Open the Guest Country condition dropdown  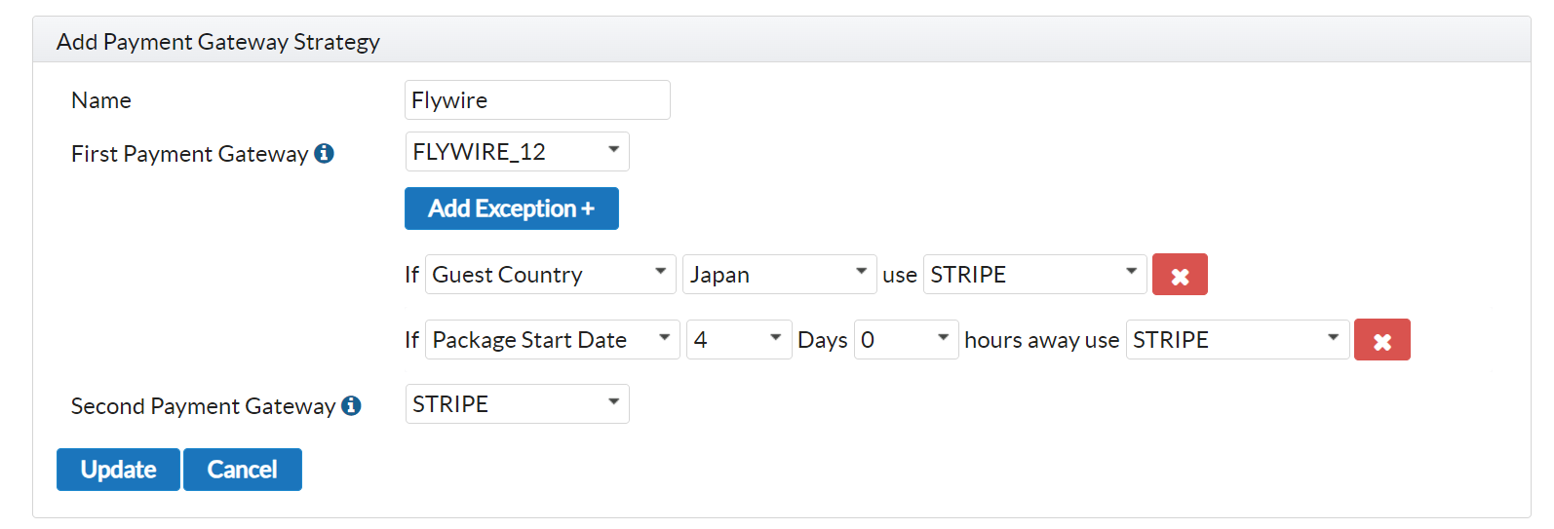(x=550, y=275)
